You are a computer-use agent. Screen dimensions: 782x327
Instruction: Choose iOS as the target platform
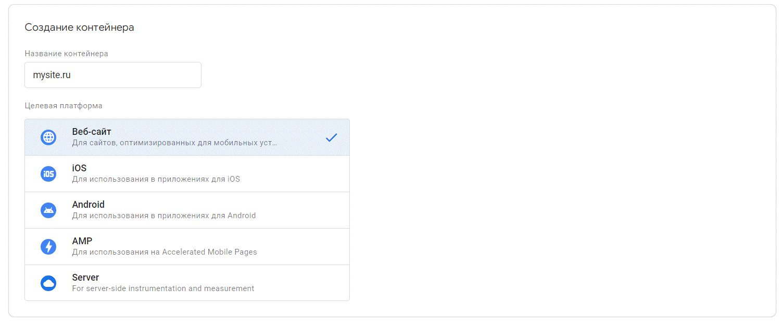79,168
